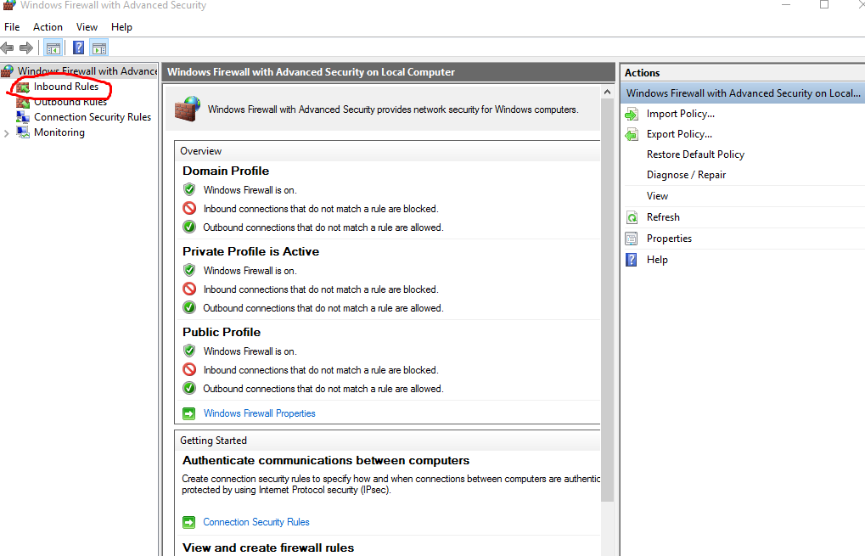Click the center pane vertical scrollbar thumb
865x556 pixels.
pos(608,300)
